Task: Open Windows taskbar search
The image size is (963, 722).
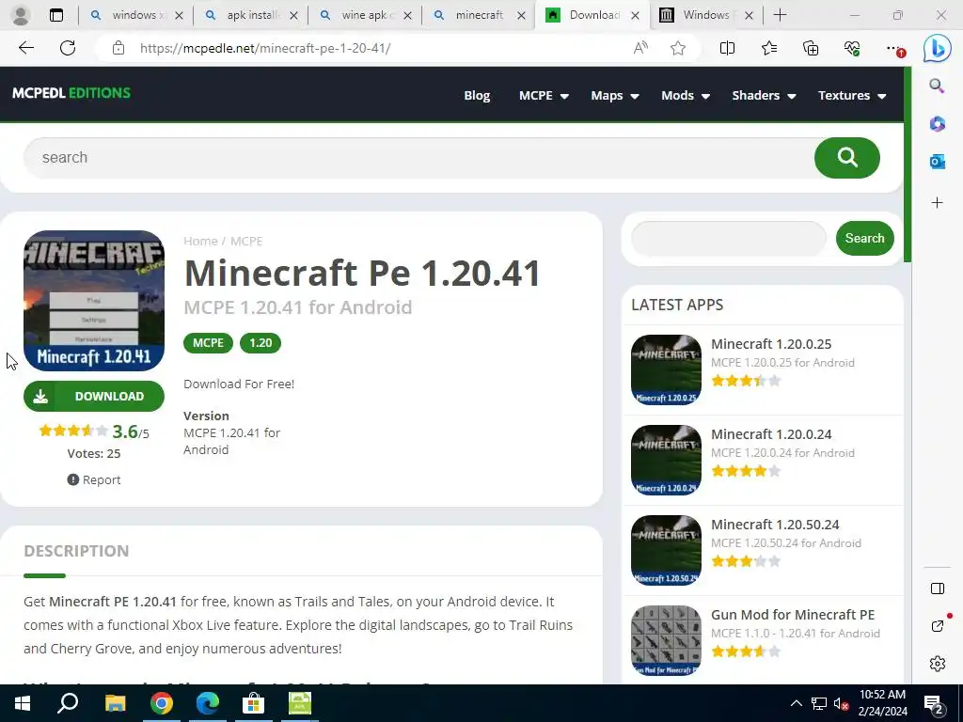Action: click(x=68, y=703)
